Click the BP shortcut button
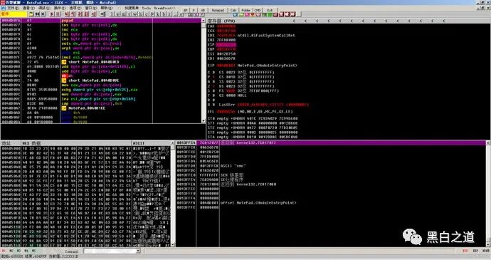This screenshot has height=260, width=491. pyautogui.click(x=185, y=11)
